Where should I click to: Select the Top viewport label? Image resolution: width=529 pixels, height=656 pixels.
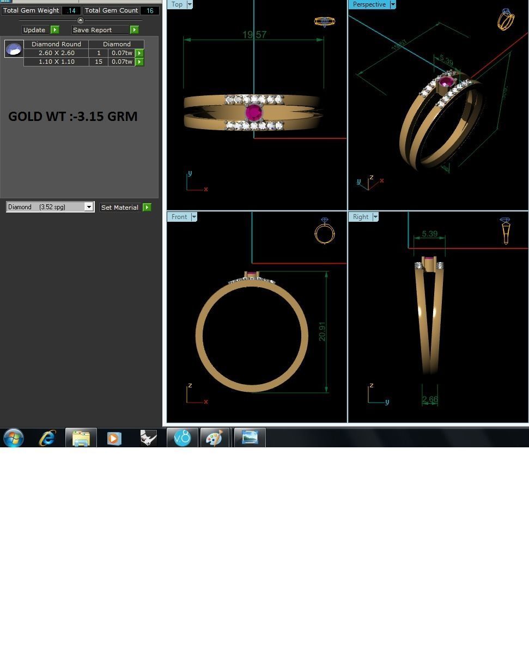(x=177, y=4)
